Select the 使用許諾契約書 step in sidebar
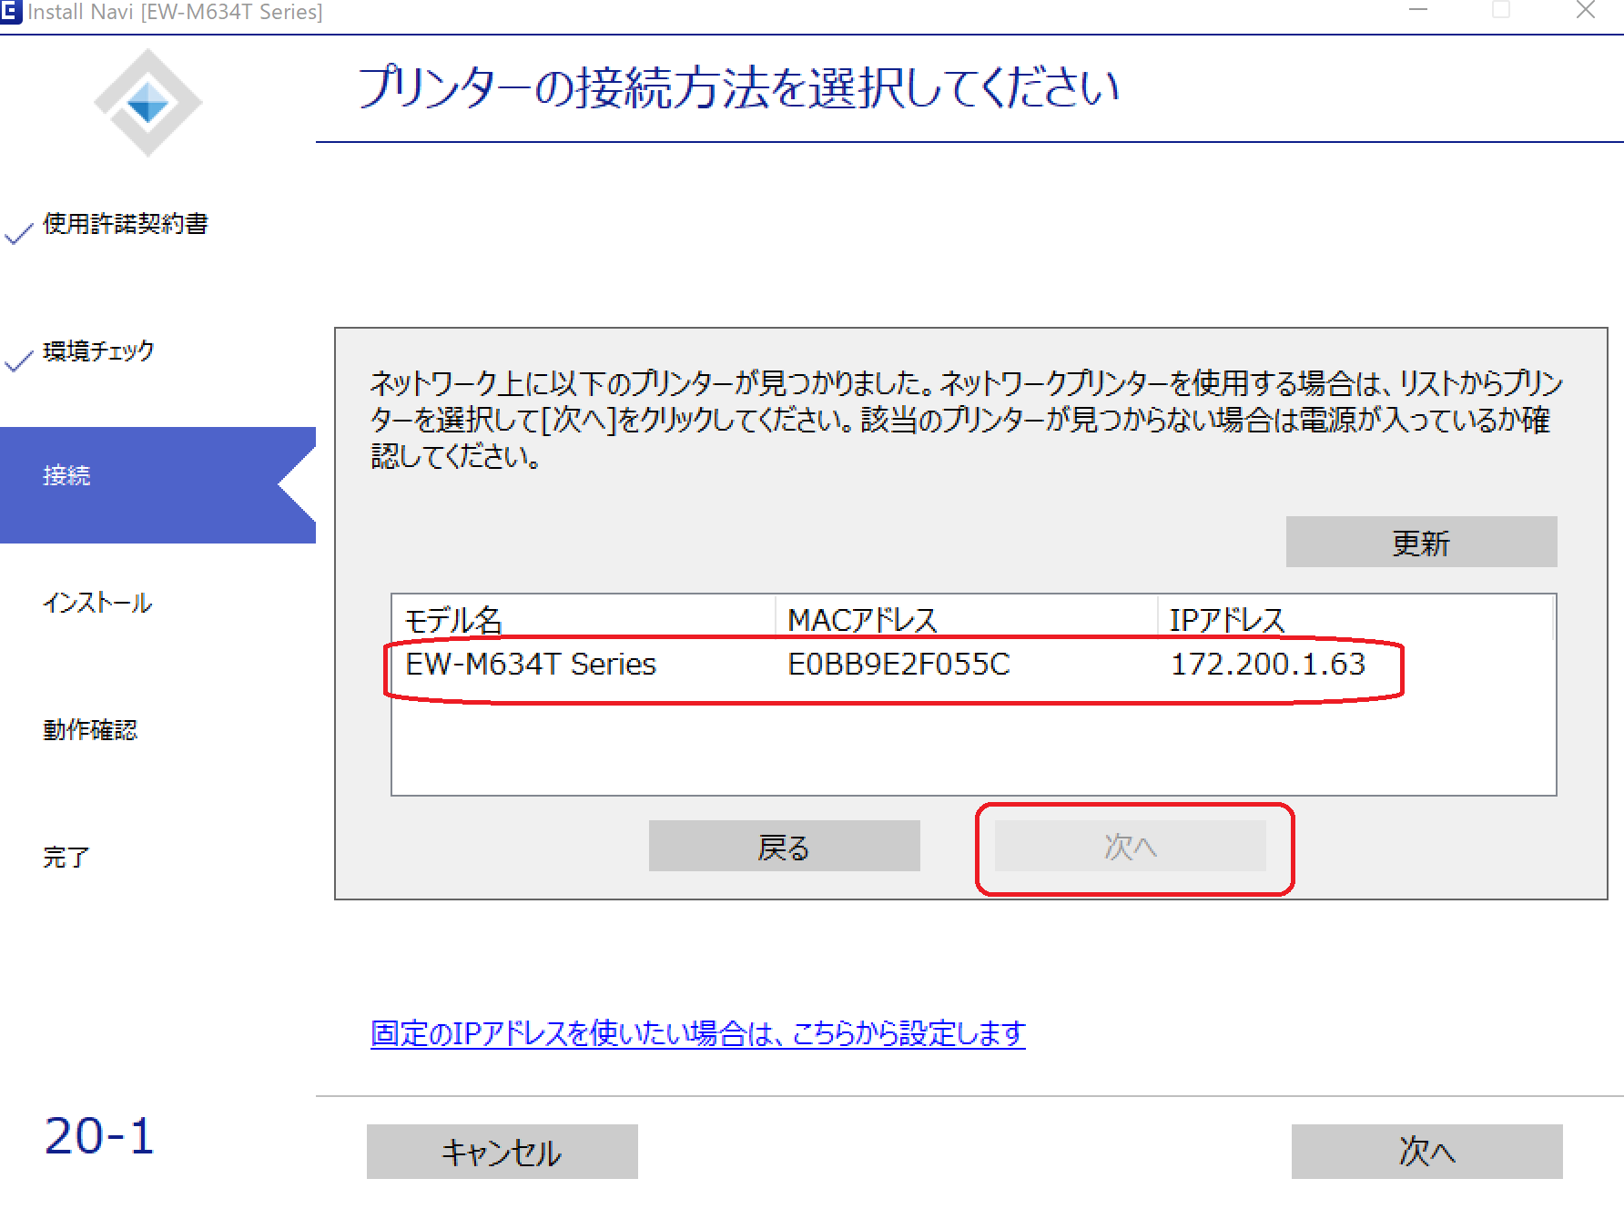Image resolution: width=1624 pixels, height=1209 pixels. 126,224
